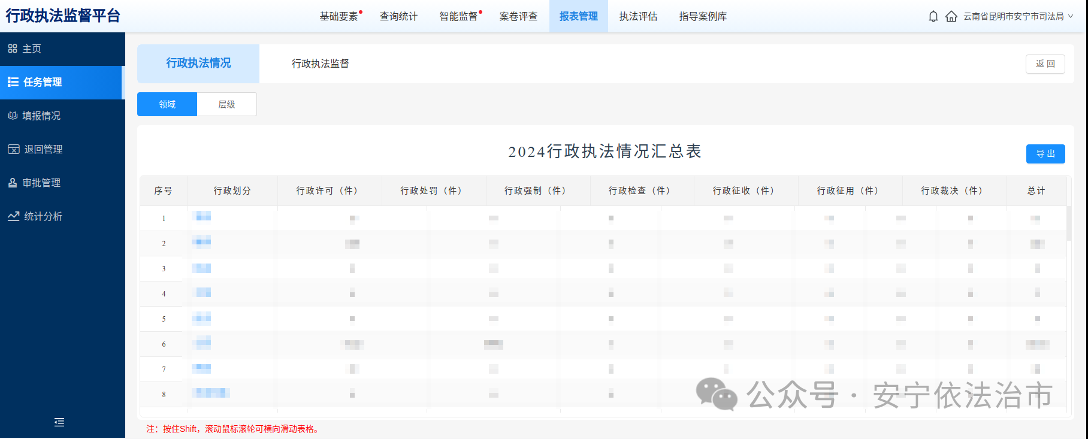Click the notification bell icon
1088x439 pixels.
(x=933, y=17)
